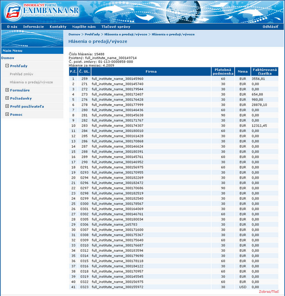Select firm full_institute_name_300174307

pyautogui.click(x=117, y=126)
